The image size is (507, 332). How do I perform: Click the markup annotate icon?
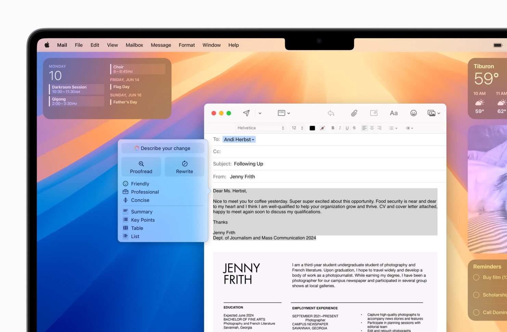coord(374,113)
